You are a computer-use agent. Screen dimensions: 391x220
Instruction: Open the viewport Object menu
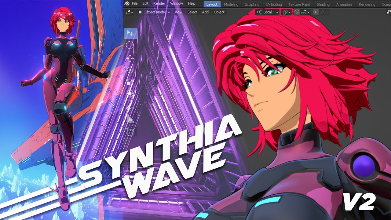[219, 12]
